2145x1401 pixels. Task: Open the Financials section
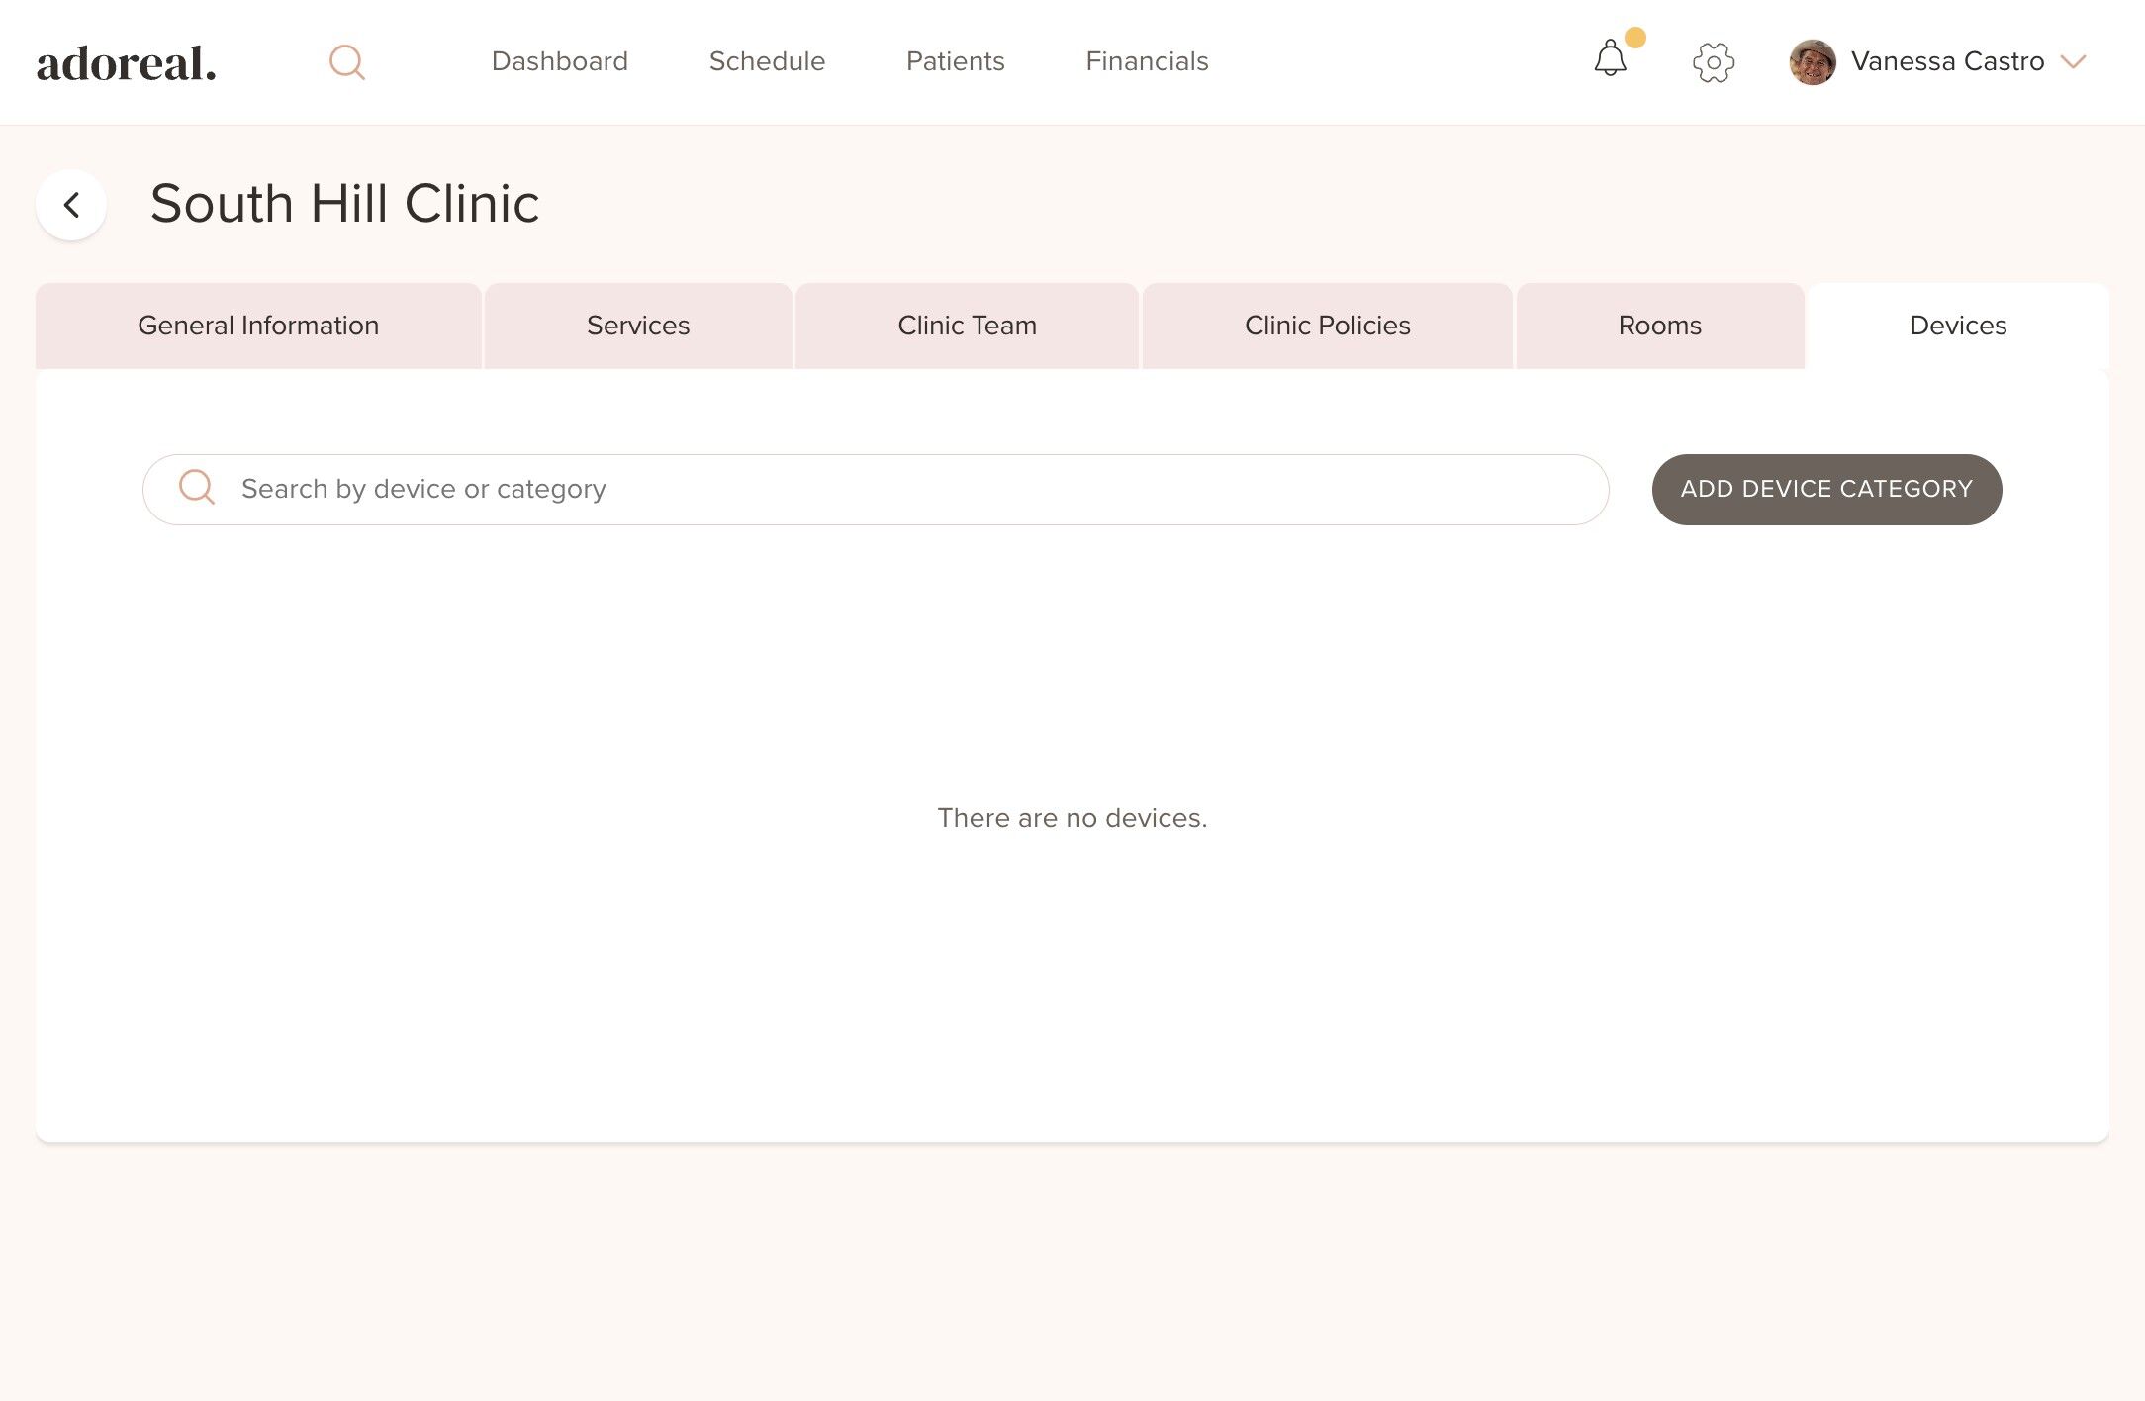(1147, 61)
